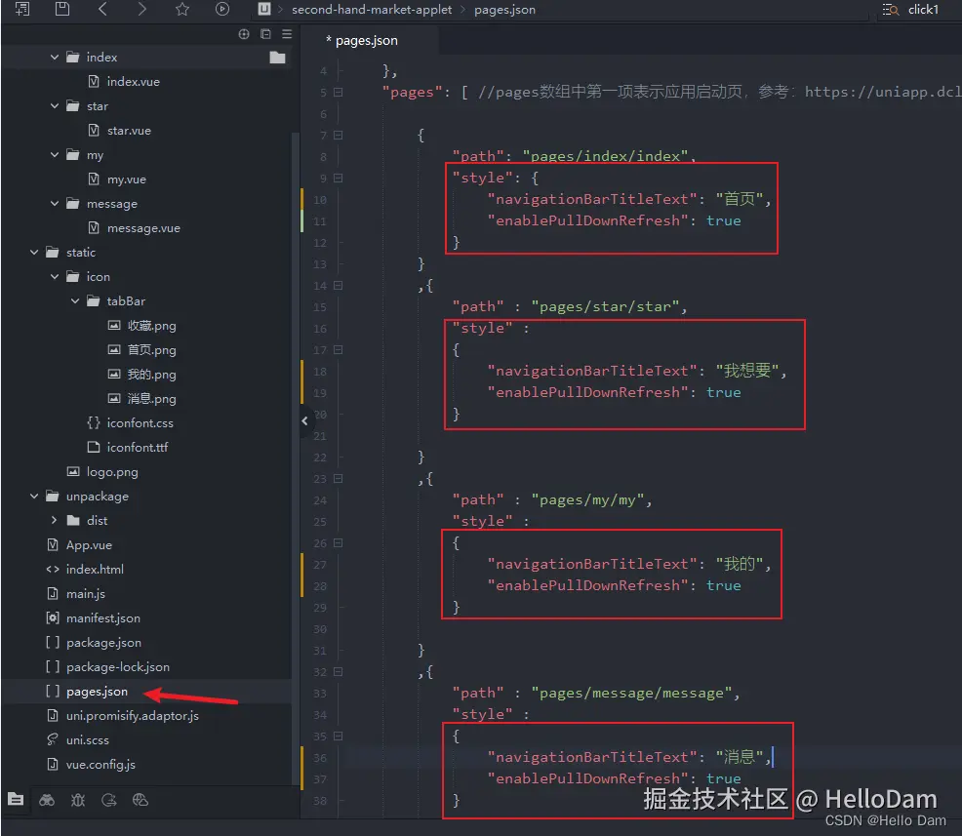Collapse the icon folder

click(x=54, y=277)
